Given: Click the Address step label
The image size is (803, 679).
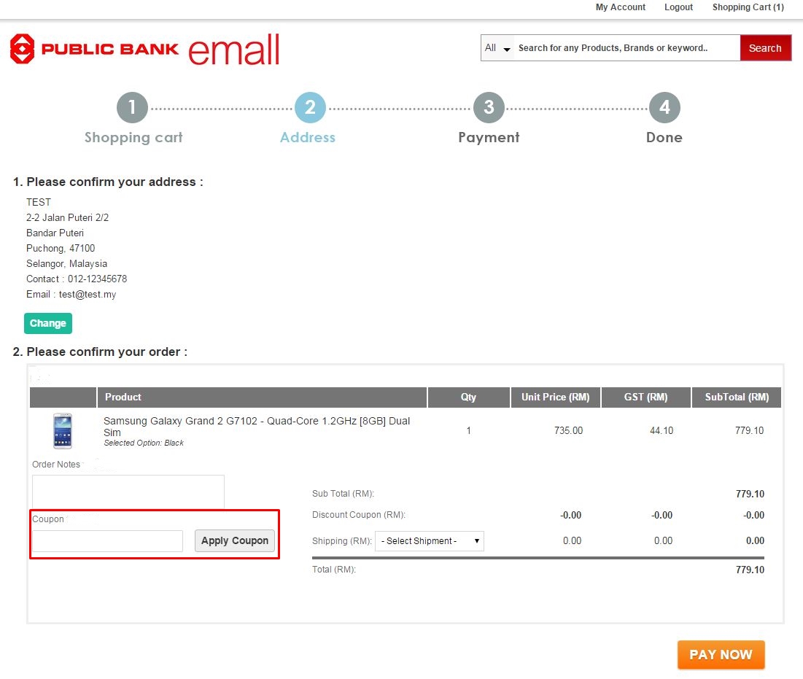Looking at the screenshot, I should click(307, 137).
